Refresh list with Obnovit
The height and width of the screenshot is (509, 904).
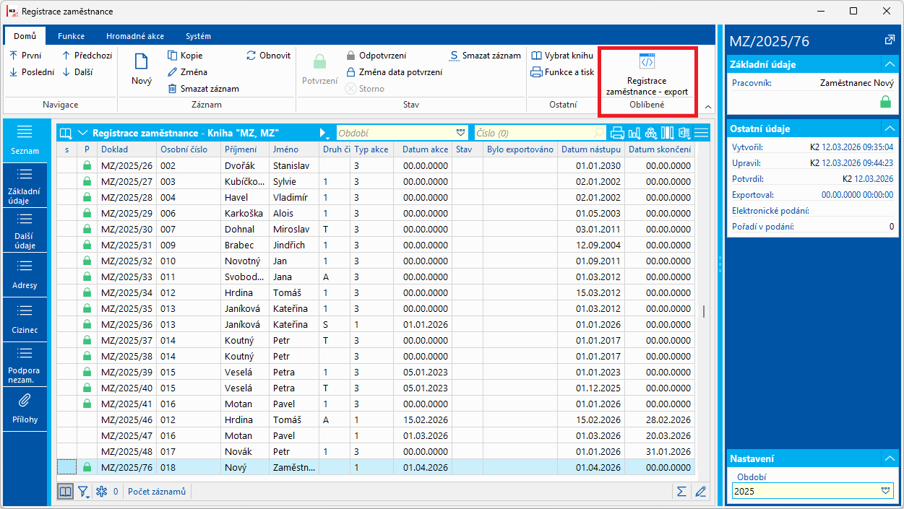268,56
